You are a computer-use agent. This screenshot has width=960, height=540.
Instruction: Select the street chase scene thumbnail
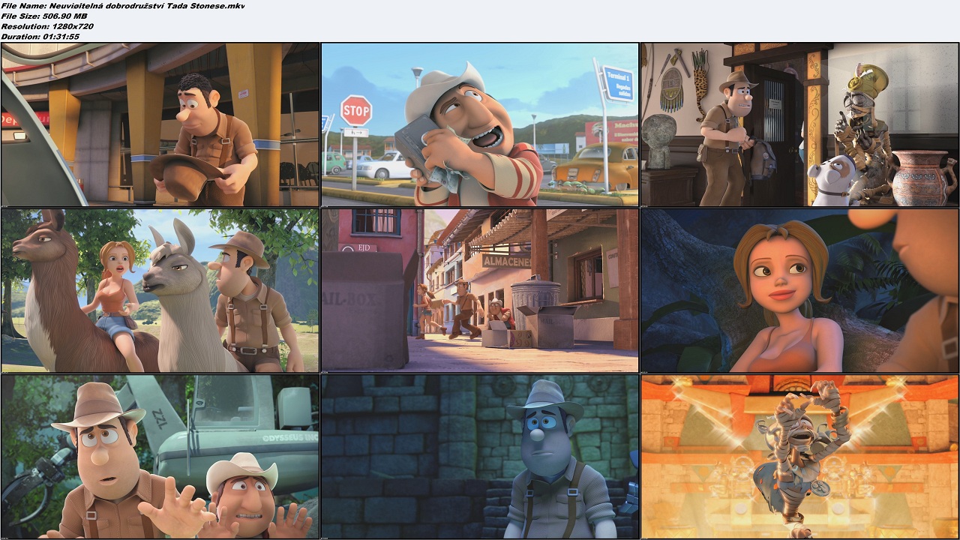[480, 290]
